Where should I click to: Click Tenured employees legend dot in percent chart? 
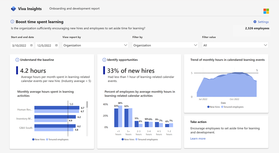pyautogui.click(x=137, y=139)
